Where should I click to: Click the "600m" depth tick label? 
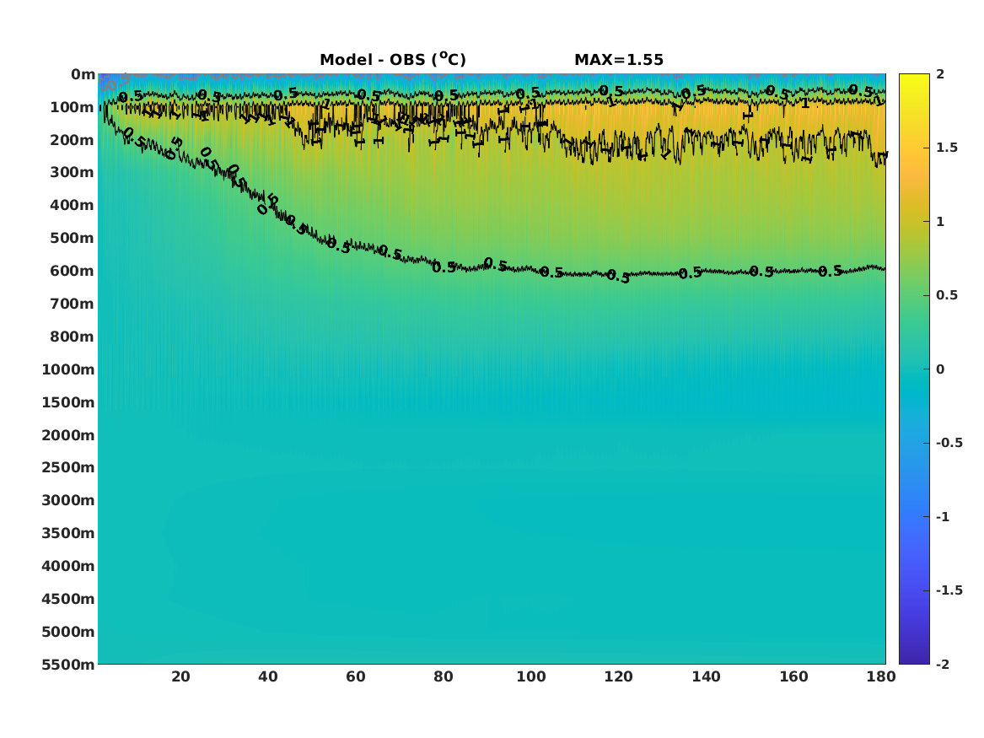tap(73, 271)
